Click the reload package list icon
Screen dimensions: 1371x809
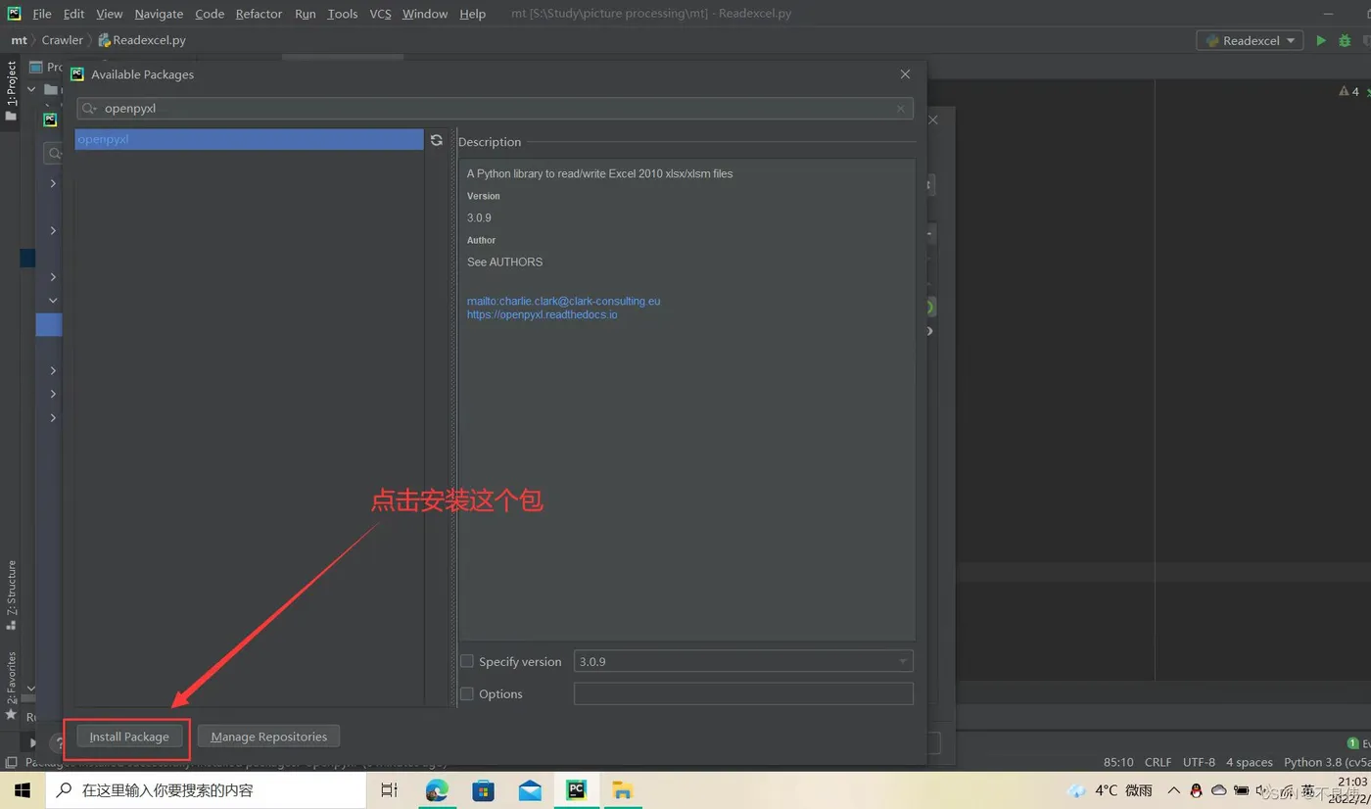437,140
